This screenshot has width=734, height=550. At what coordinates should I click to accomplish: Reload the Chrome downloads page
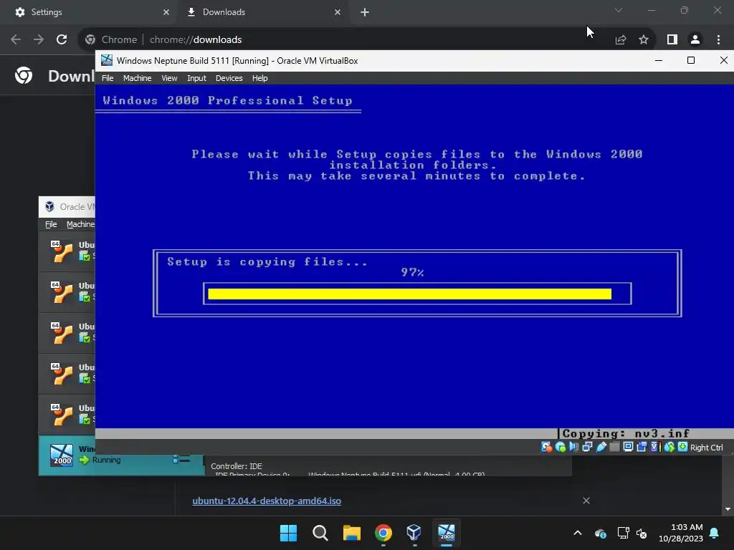tap(62, 39)
